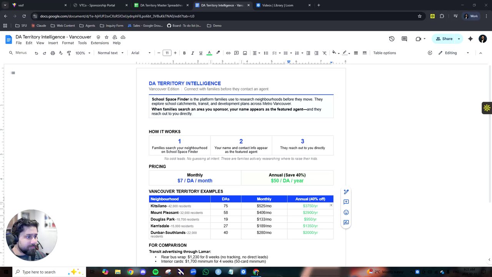Open the Arial font dropdown
492x277 pixels.
141,53
